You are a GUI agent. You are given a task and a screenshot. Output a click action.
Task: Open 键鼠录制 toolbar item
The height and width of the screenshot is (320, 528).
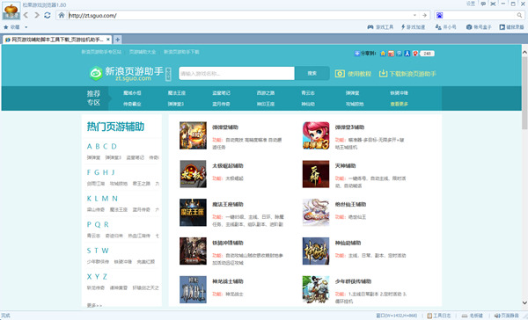[x=511, y=27]
